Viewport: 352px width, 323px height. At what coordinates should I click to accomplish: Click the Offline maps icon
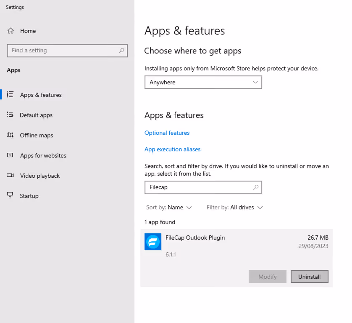10,135
